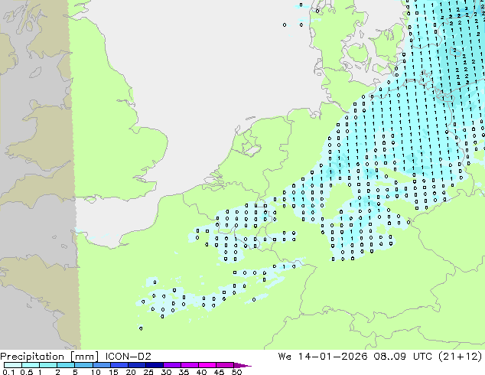Click the legend label '0.1'

[8, 372]
